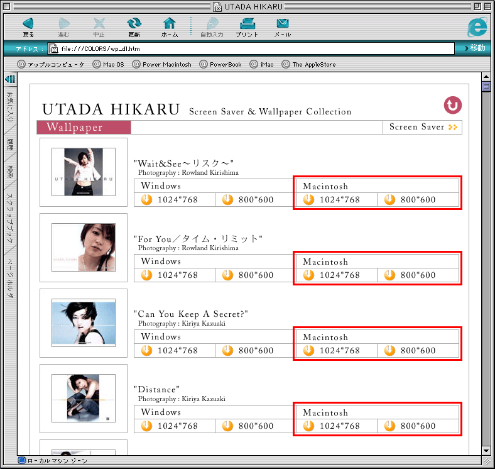Screen dimensions: 495x469
Task: Download Can You Keep A Secret Macintosh 1024*768
Action: (337, 350)
